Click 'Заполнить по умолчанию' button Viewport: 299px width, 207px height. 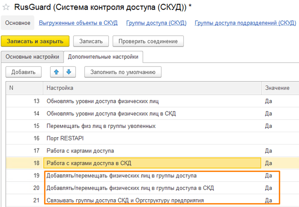(123, 72)
